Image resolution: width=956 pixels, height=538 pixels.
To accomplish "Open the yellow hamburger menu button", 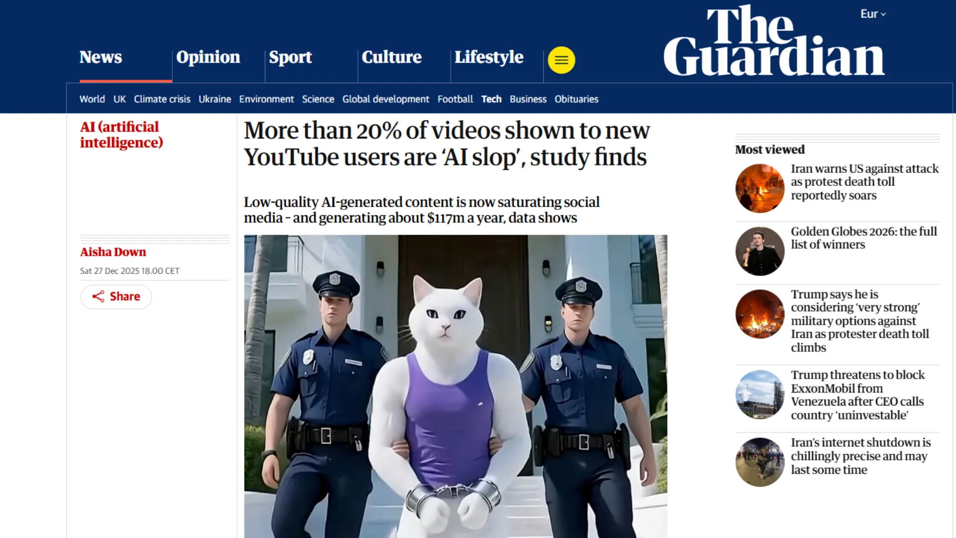I will click(561, 60).
